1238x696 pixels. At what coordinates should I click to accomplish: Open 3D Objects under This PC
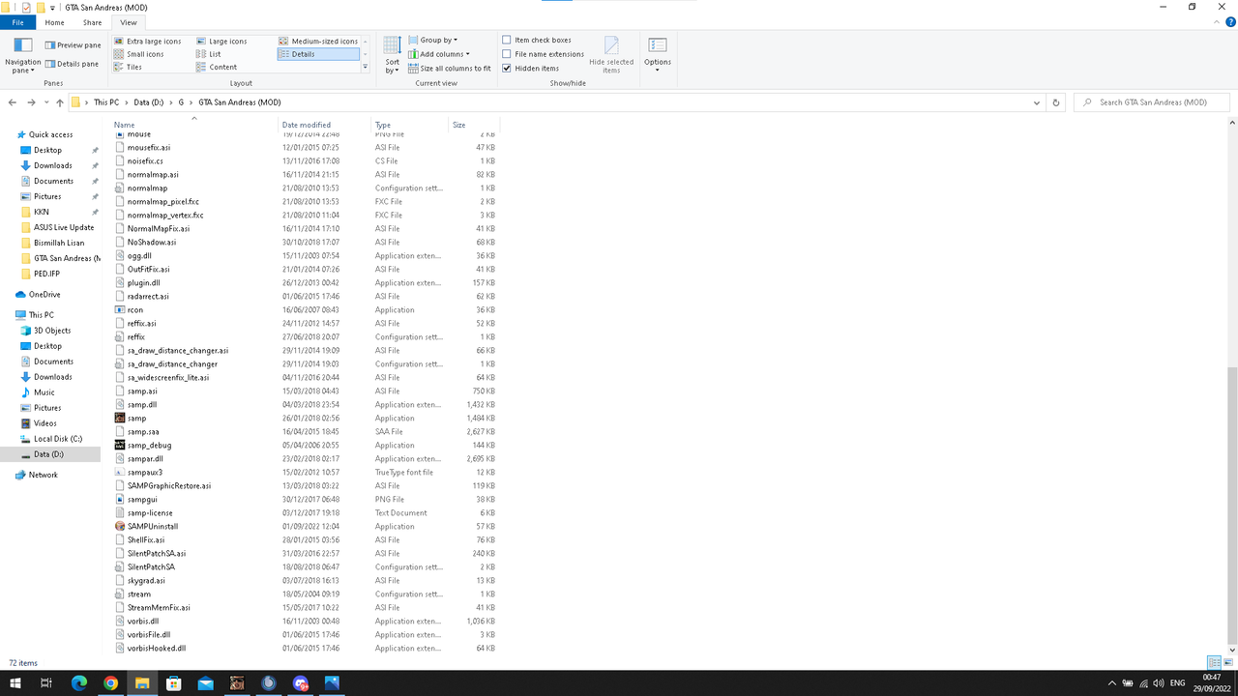pyautogui.click(x=52, y=331)
